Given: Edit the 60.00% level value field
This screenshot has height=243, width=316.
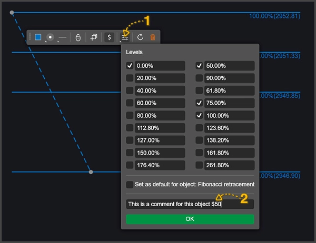Looking at the screenshot, I should 160,103.
